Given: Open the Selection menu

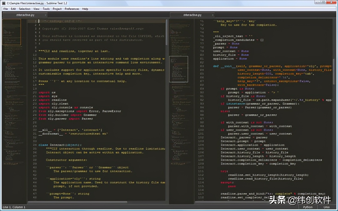Looking at the screenshot, I should point(24,9).
